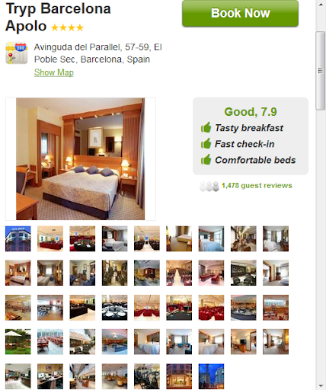This screenshot has width=326, height=390.
Task: Click the large main bedroom photo
Action: pos(81,159)
